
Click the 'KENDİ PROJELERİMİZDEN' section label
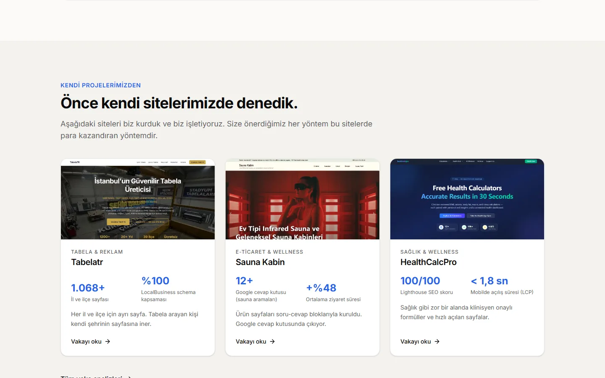[x=100, y=85]
